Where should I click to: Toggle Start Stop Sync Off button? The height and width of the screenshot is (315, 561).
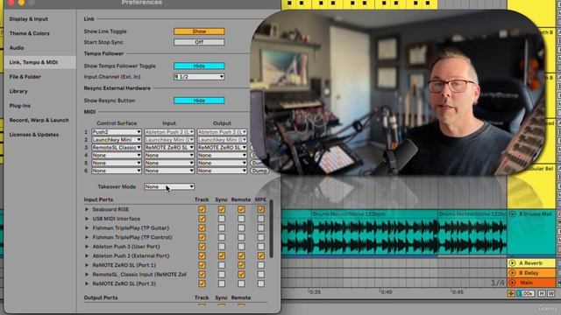tap(199, 42)
